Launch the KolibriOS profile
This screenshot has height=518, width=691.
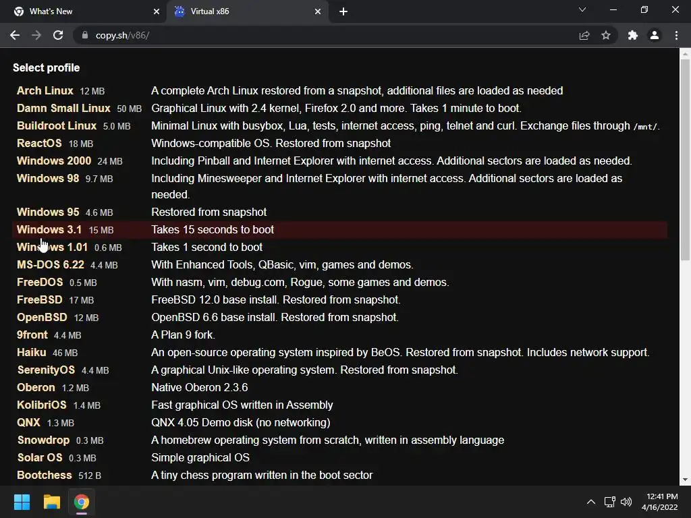42,405
